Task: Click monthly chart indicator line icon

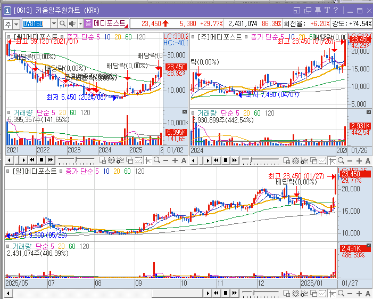Action: (x=121, y=160)
